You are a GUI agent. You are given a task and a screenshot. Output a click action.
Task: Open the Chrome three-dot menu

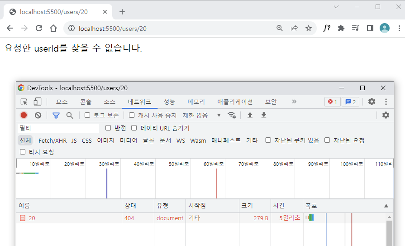click(x=399, y=28)
